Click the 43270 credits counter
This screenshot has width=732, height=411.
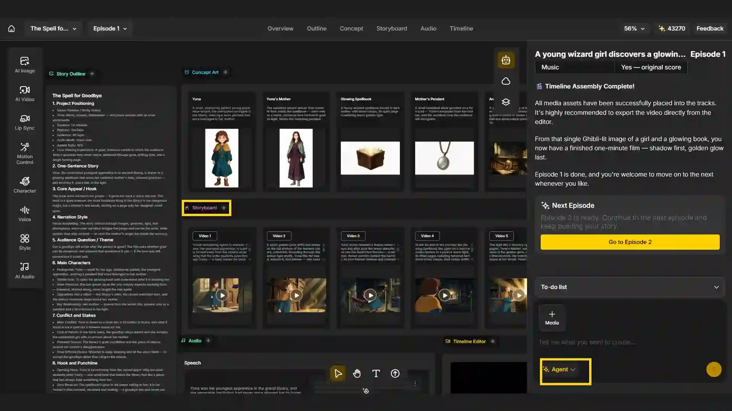pos(672,29)
